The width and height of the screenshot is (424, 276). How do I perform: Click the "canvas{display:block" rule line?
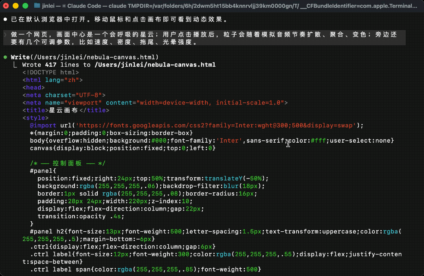[123, 148]
